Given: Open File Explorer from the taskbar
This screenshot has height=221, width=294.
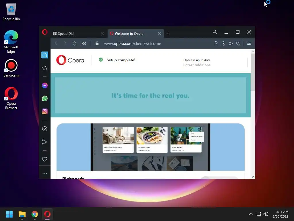Looking at the screenshot, I should point(22,214).
